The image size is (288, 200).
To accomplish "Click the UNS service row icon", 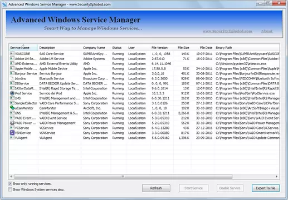I will pos(12,113).
